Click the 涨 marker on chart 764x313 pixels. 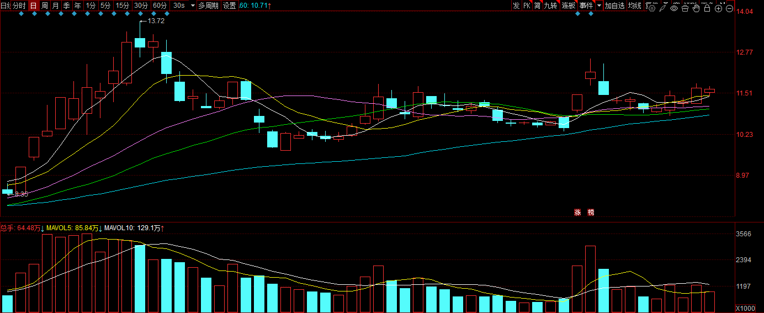pyautogui.click(x=578, y=213)
